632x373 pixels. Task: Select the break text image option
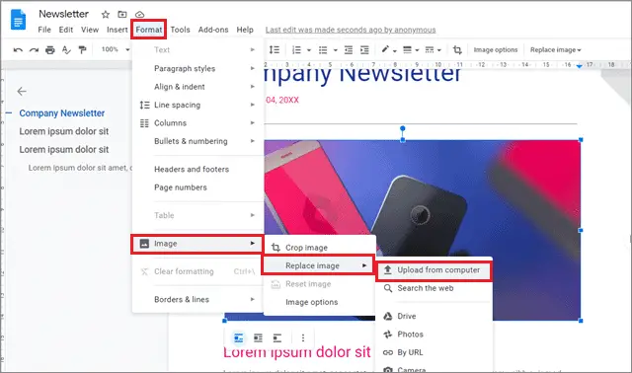point(277,337)
